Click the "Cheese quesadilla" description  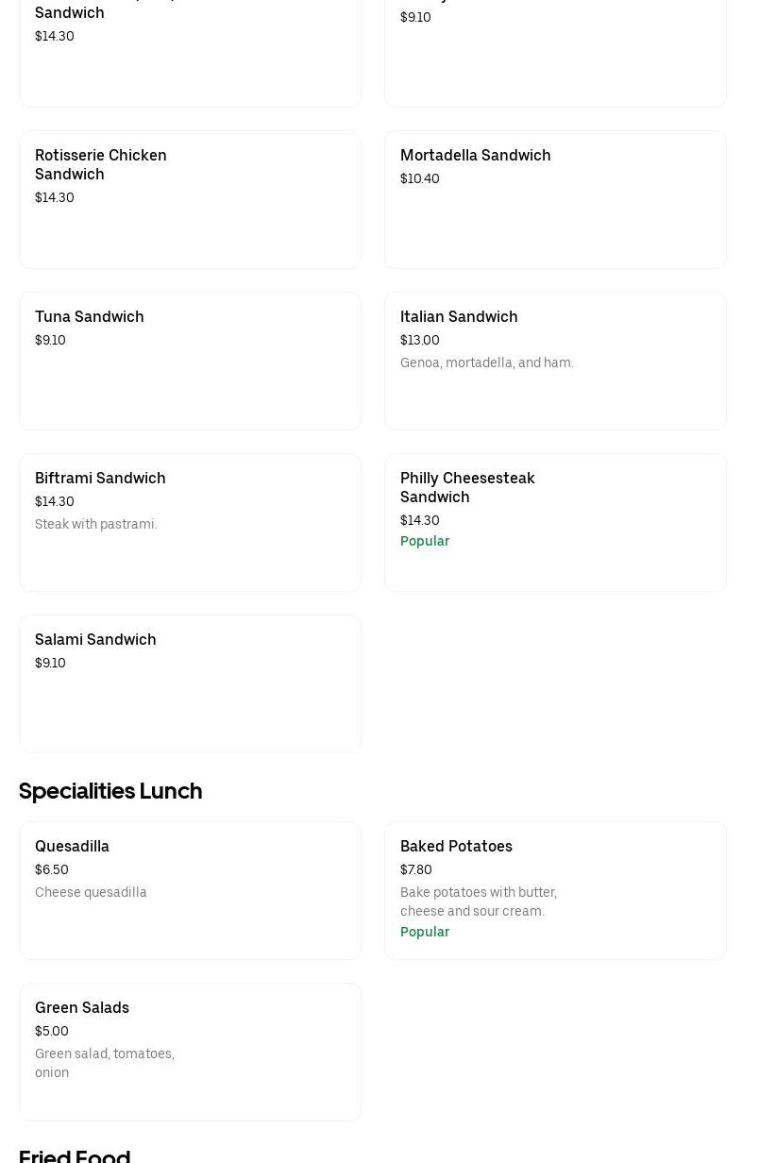[x=91, y=892]
